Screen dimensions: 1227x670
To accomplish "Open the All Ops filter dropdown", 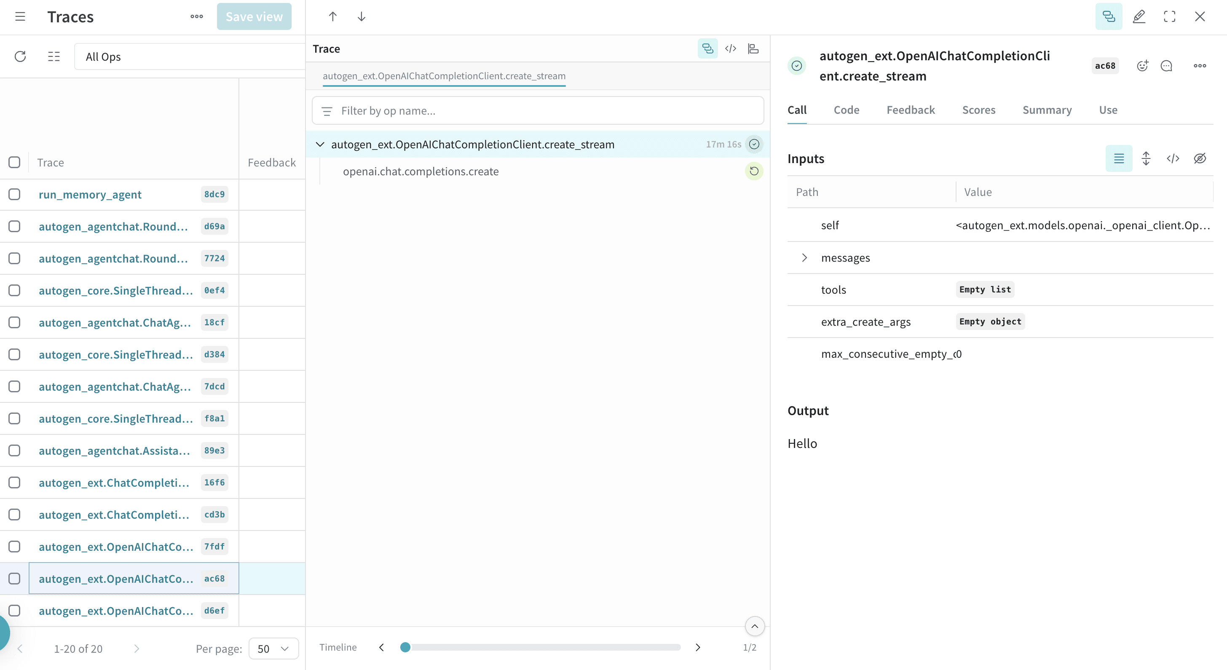I will click(x=190, y=56).
